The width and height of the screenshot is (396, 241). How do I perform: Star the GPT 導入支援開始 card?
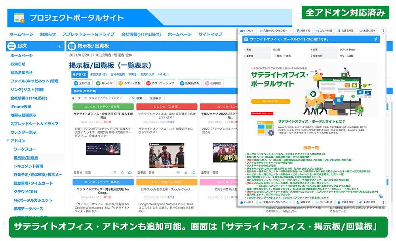point(122,172)
